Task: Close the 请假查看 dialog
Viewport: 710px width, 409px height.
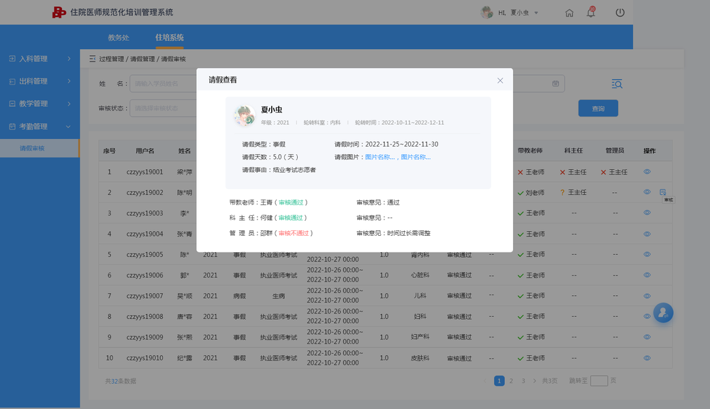Action: [x=500, y=80]
